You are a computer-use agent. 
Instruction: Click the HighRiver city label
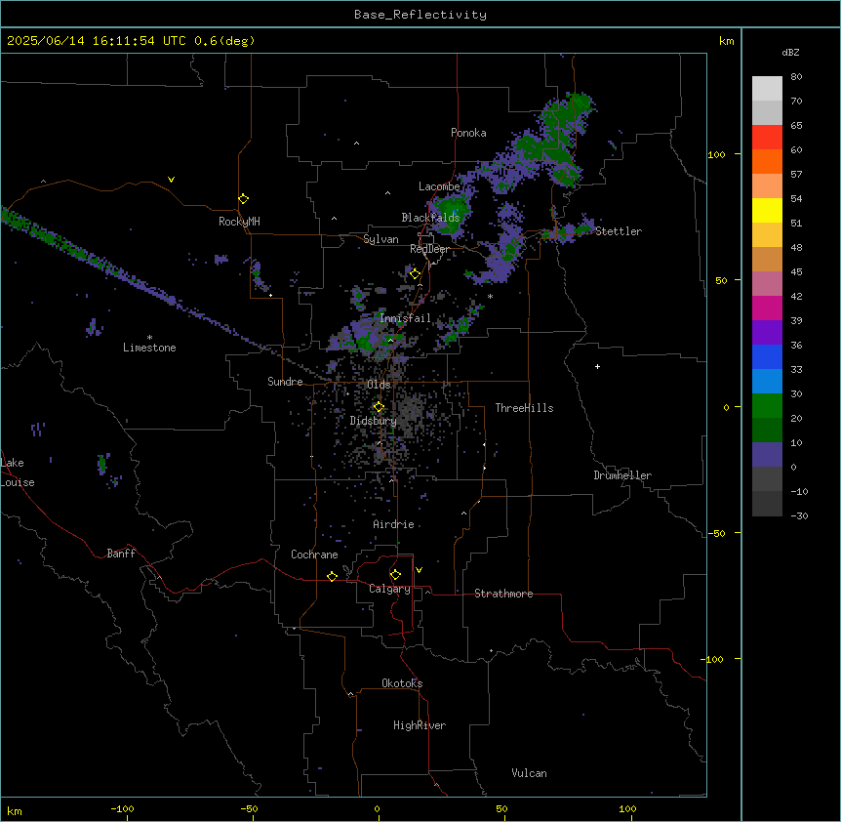[420, 725]
